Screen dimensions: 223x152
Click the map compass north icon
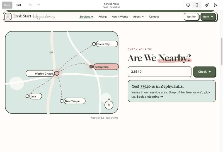109,105
